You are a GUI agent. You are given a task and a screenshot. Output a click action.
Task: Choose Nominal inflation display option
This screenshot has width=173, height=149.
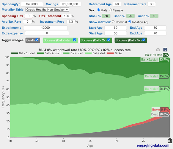coord(113,22)
